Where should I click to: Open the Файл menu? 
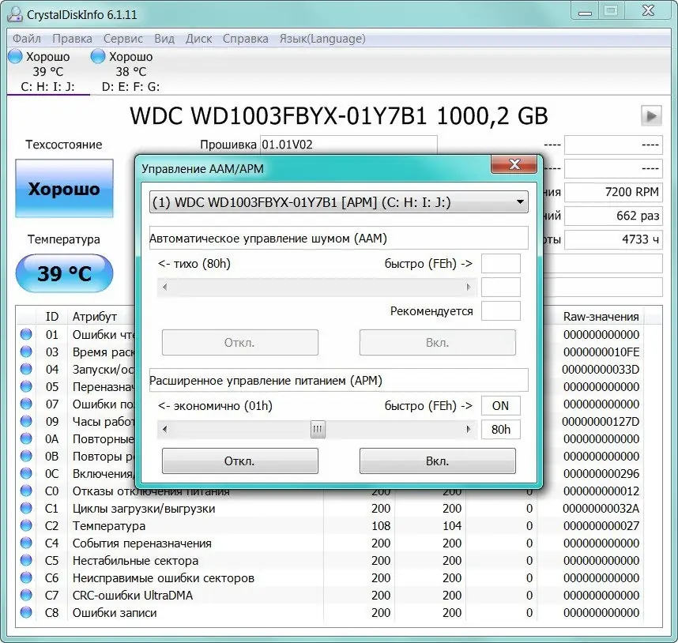click(26, 39)
